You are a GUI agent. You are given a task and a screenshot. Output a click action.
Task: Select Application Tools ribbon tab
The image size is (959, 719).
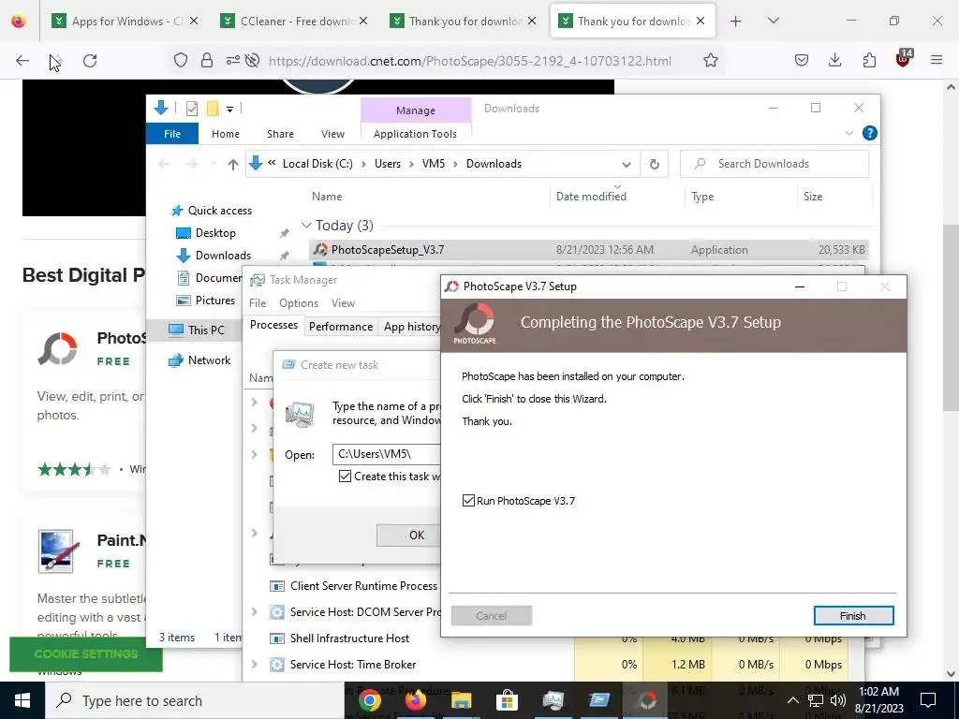click(415, 134)
